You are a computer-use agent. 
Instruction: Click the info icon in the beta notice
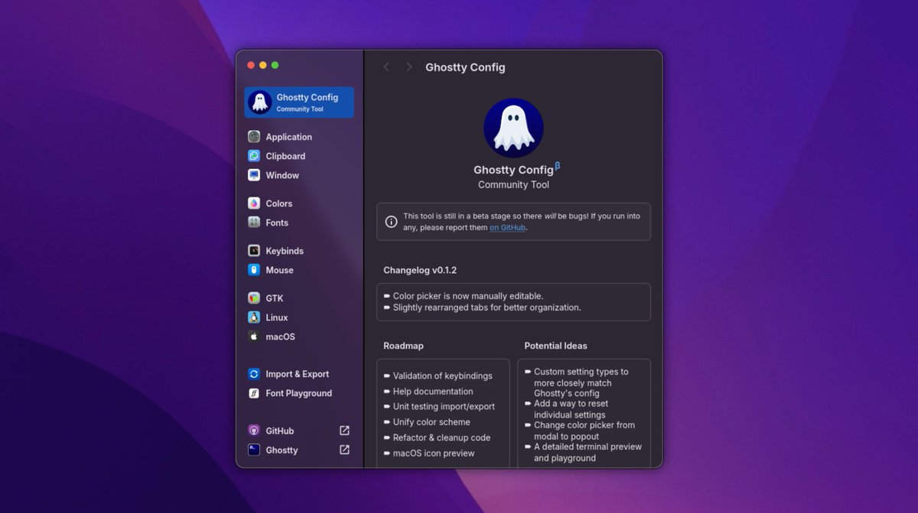[x=391, y=222]
